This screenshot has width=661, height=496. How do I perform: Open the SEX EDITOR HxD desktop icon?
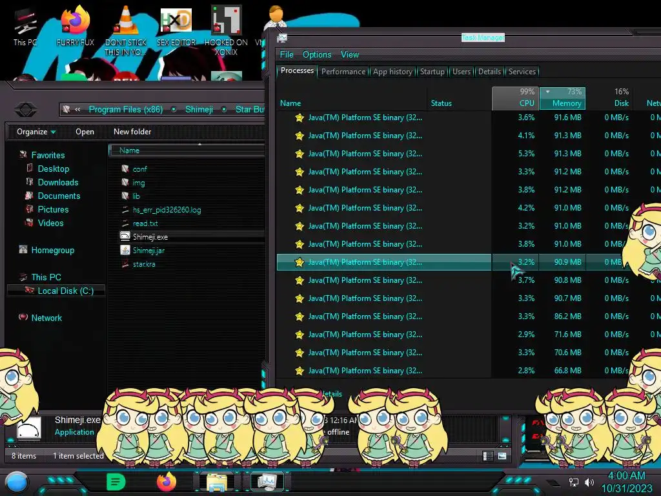tap(176, 26)
